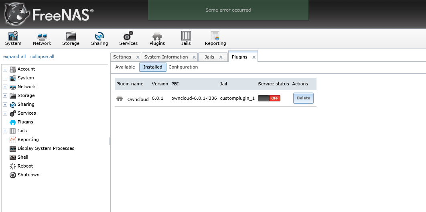Close the Jails tab
The height and width of the screenshot is (212, 426).
(x=221, y=57)
